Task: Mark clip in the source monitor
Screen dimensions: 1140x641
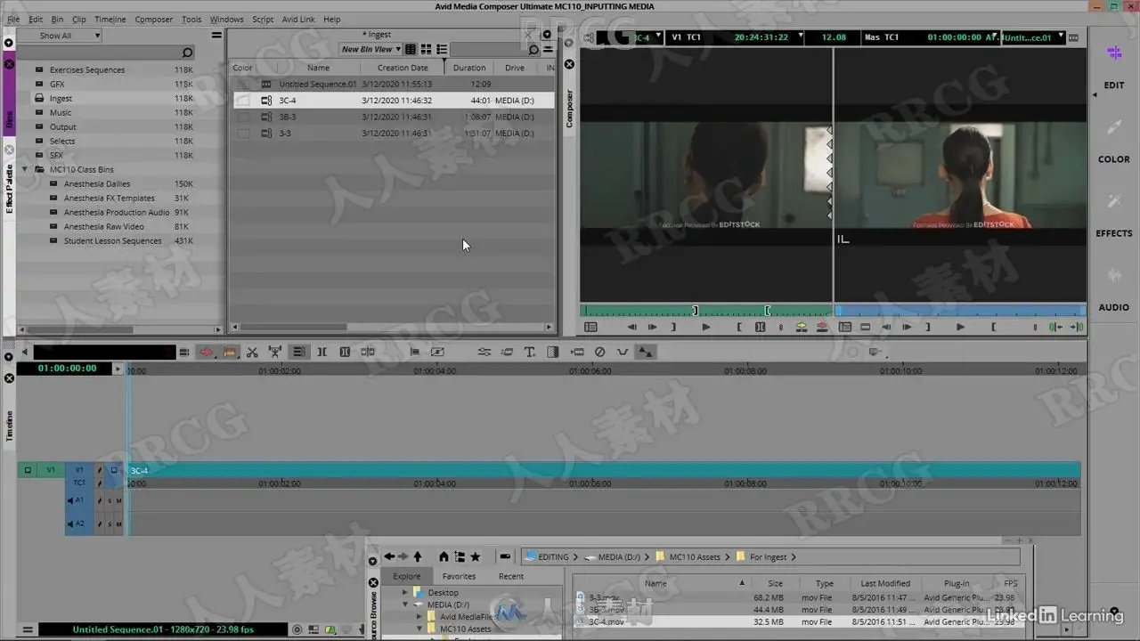Action: (x=760, y=328)
